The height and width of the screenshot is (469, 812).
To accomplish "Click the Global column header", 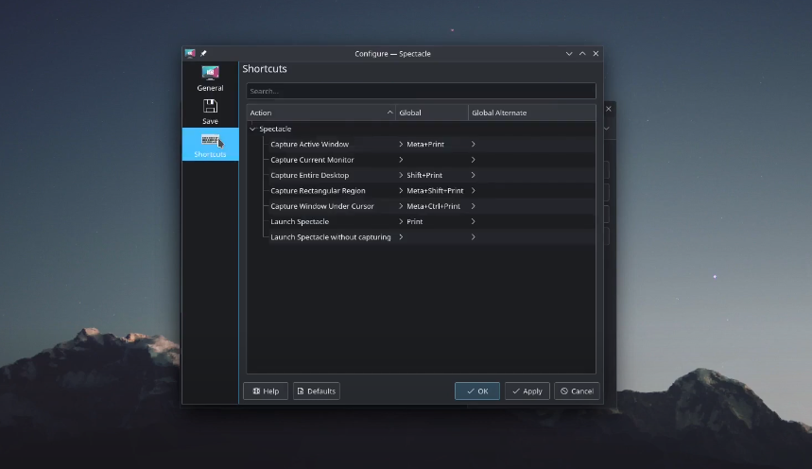I will (431, 113).
